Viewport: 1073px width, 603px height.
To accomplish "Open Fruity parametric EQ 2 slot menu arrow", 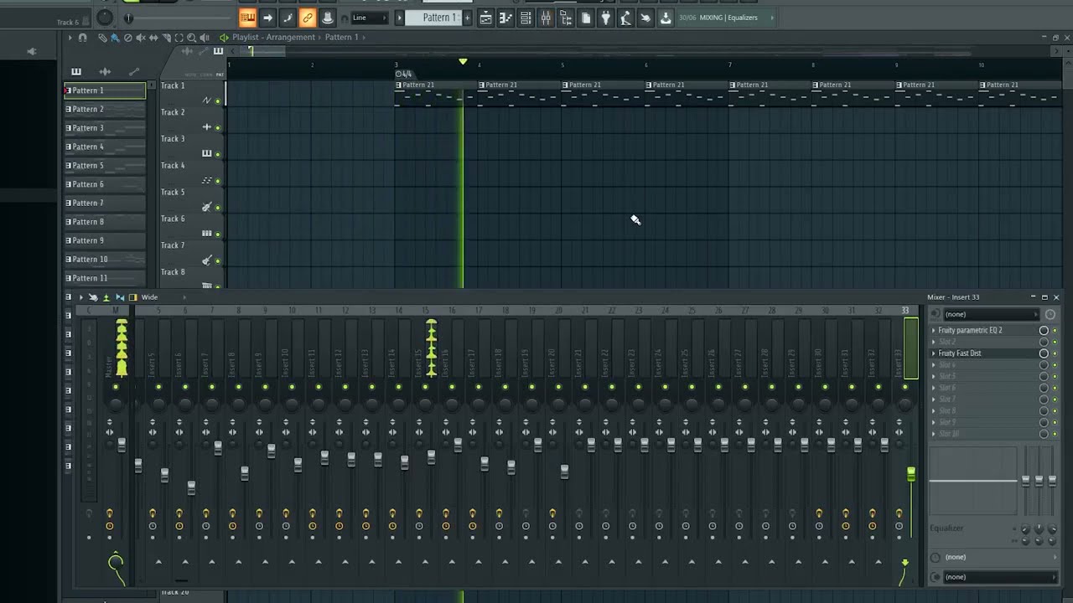I will click(934, 331).
